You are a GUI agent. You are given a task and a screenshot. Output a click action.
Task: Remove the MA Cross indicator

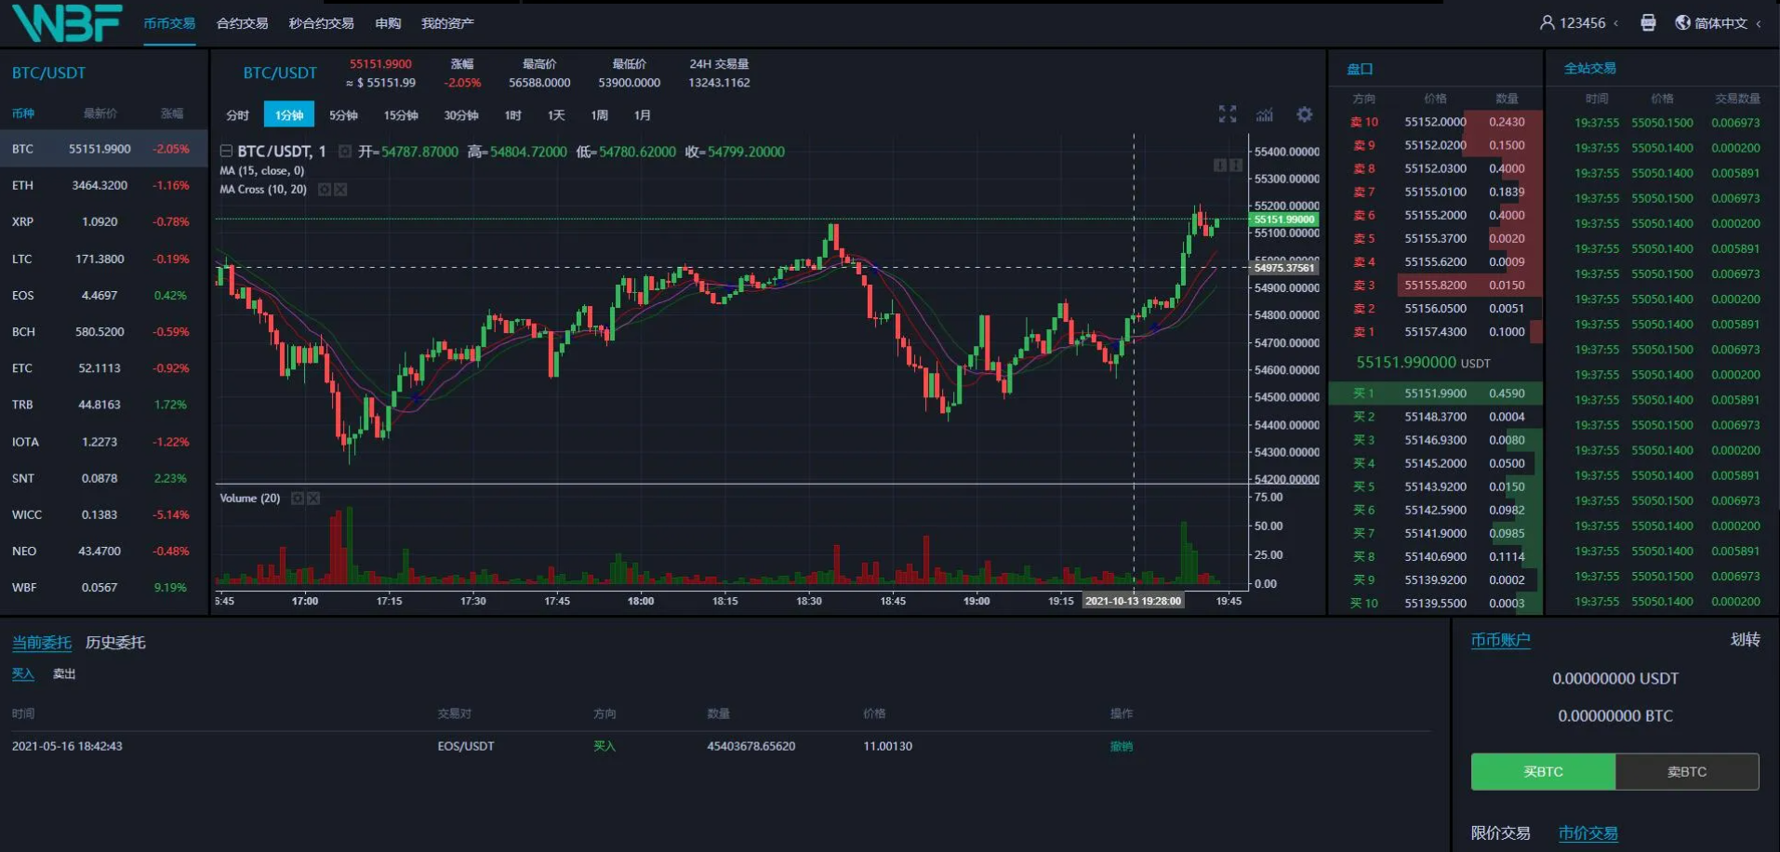click(340, 190)
